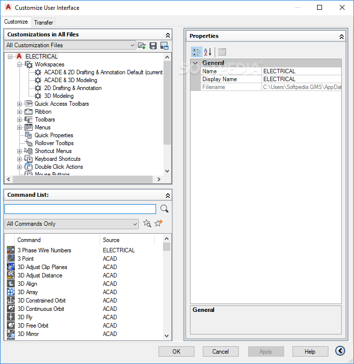Click the 3D Continuous Orbit icon
354x364 pixels.
click(11, 308)
